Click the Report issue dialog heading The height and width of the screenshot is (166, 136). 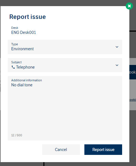[x=27, y=17]
